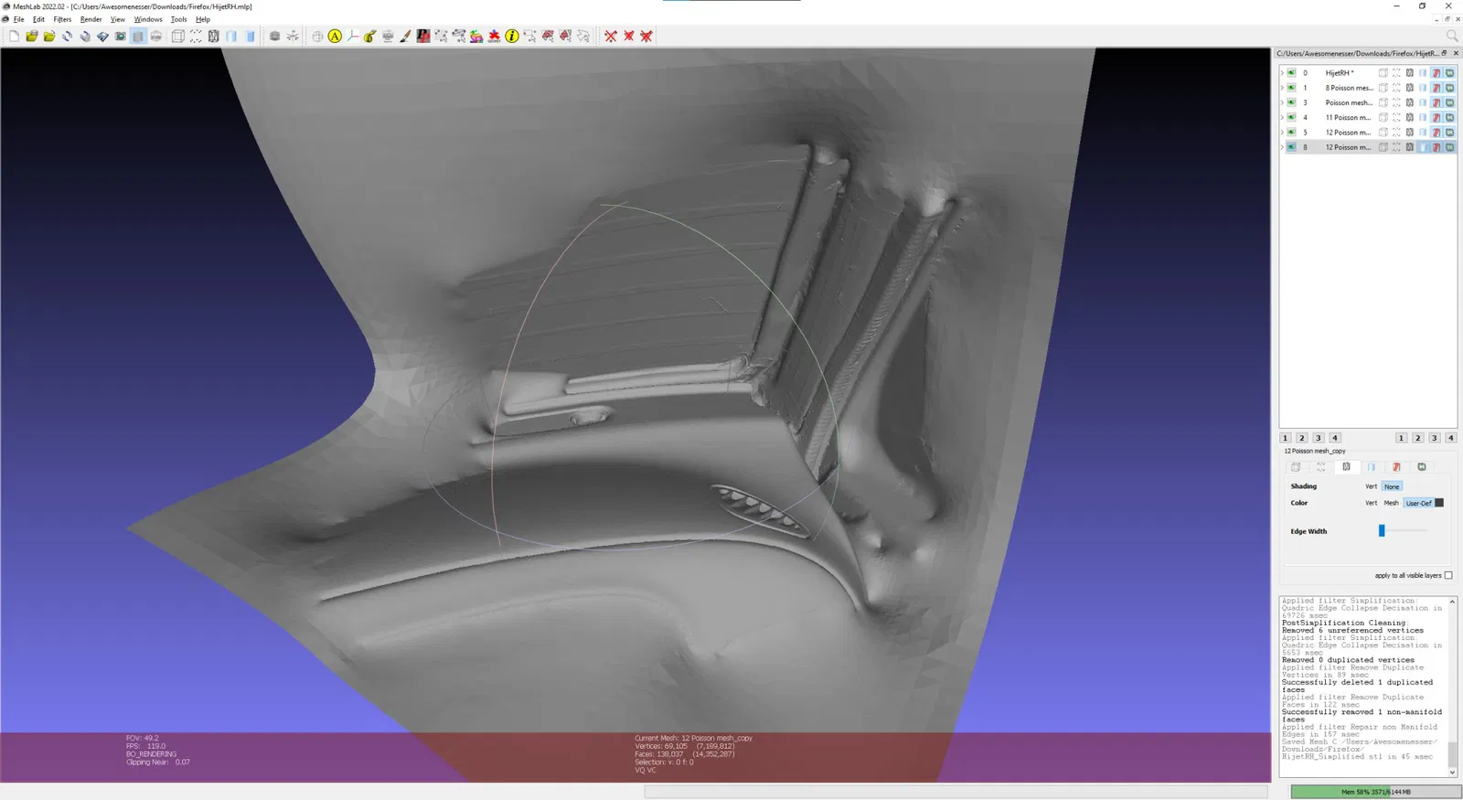Open the Render menu

91,19
